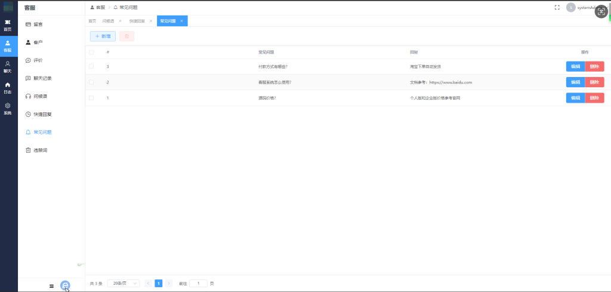Delete the 付款方式有哪些? entry
The image size is (611, 292).
pyautogui.click(x=595, y=66)
